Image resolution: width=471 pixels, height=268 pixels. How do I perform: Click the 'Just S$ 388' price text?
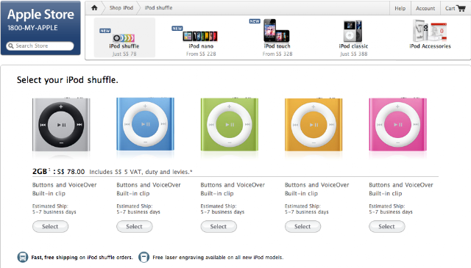353,54
